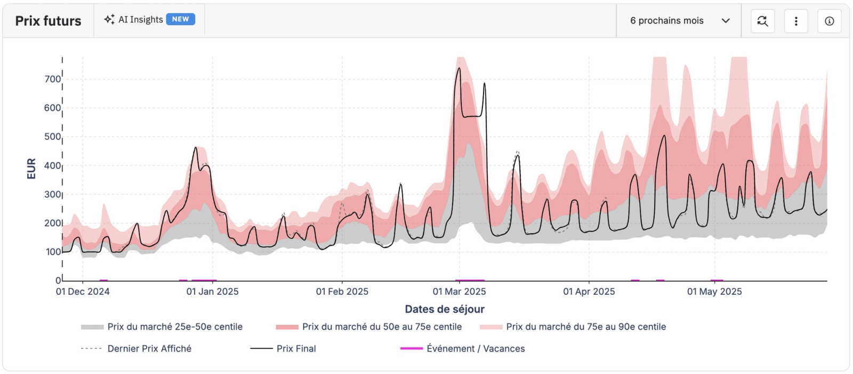Image resolution: width=853 pixels, height=374 pixels.
Task: Click the magenta event marker at 01 Mar 2025
Action: (470, 280)
